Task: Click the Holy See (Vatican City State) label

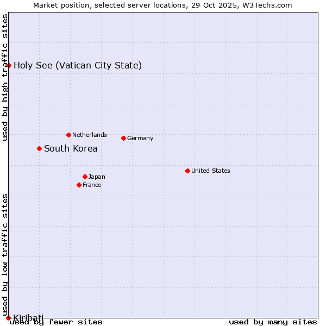Action: [x=78, y=66]
